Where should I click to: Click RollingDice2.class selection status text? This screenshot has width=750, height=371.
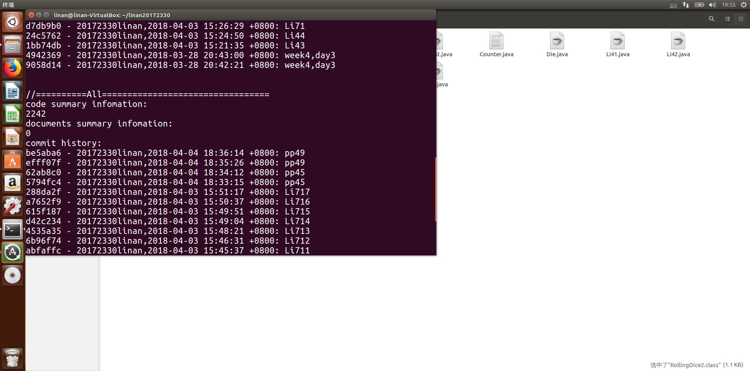696,365
